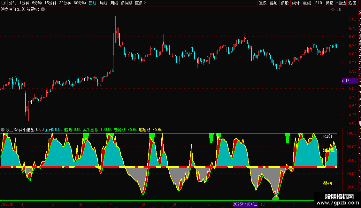This screenshot has width=361, height=208.
Task: Click the 走势线 75.65 label
Action: [x=126, y=130]
